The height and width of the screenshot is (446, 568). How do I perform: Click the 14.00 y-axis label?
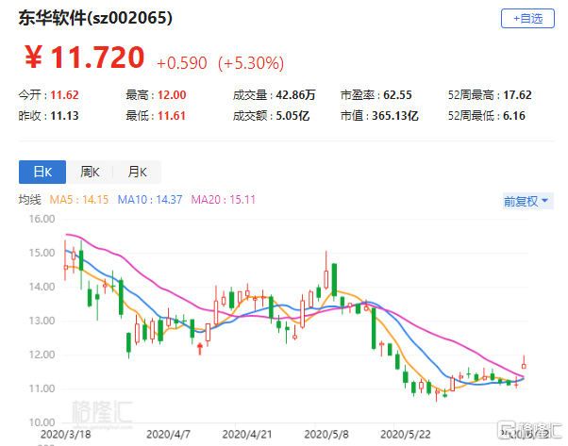tap(42, 287)
